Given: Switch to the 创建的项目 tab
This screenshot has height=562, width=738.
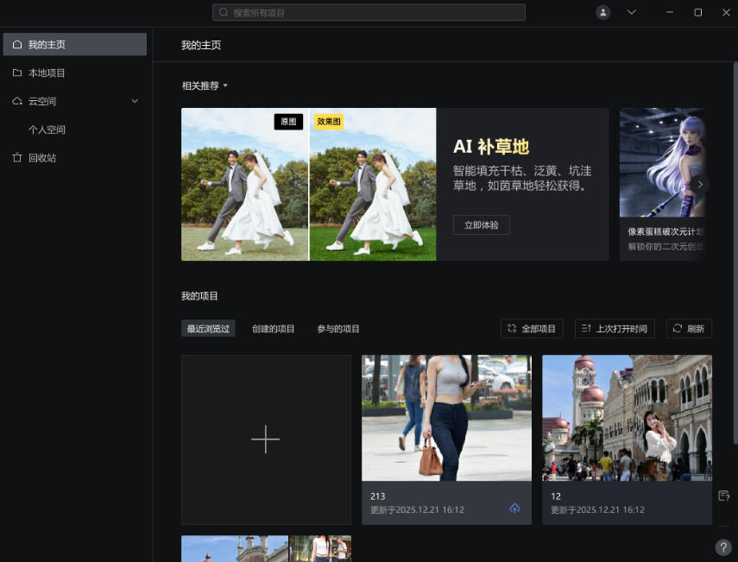Looking at the screenshot, I should [274, 328].
